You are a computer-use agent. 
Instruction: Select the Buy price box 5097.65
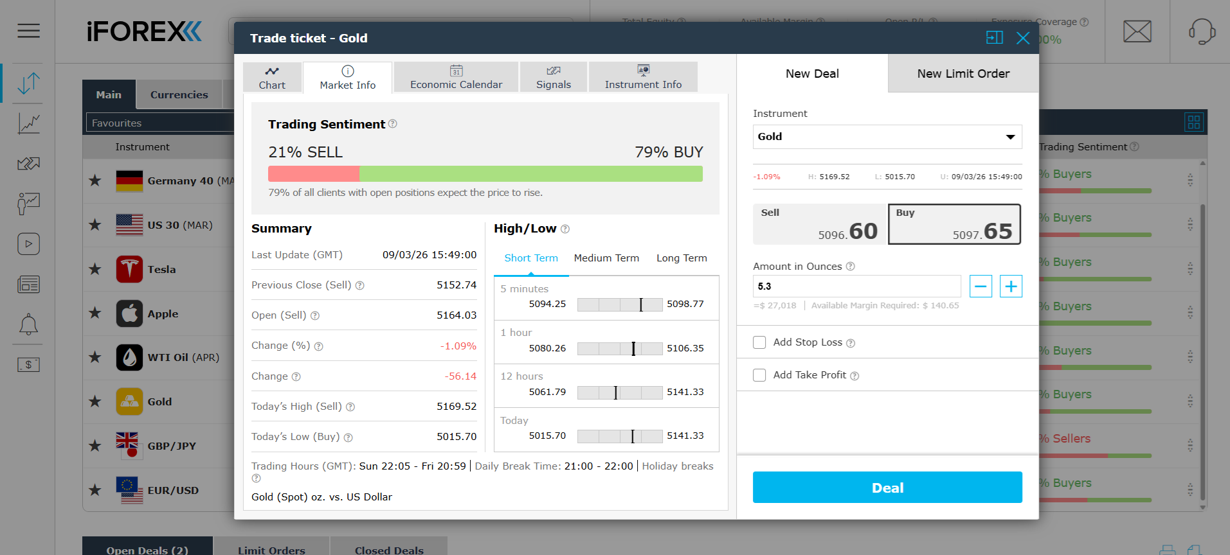954,224
